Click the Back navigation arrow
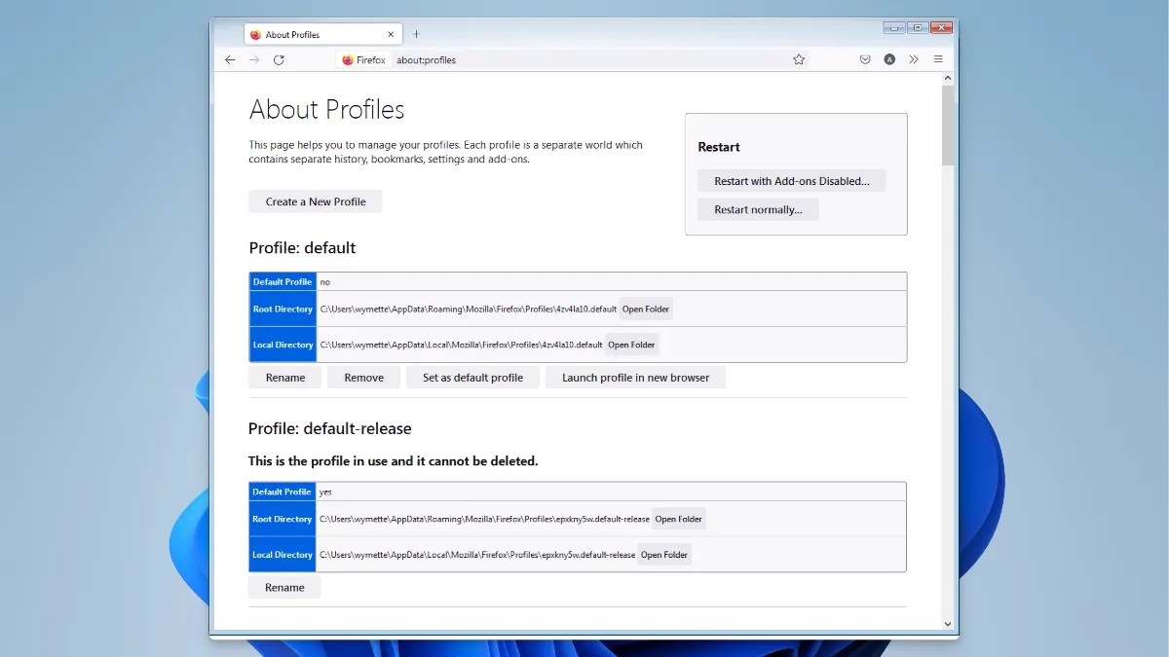 [x=230, y=59]
